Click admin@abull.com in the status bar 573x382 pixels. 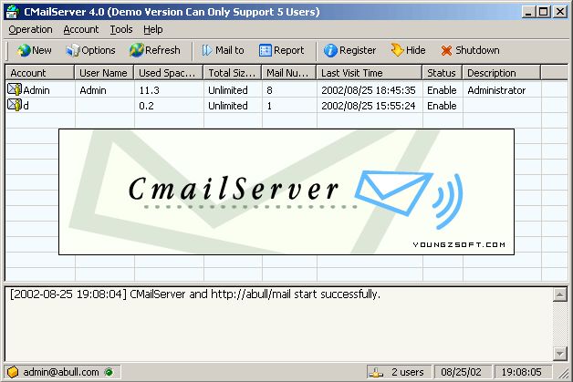click(61, 372)
